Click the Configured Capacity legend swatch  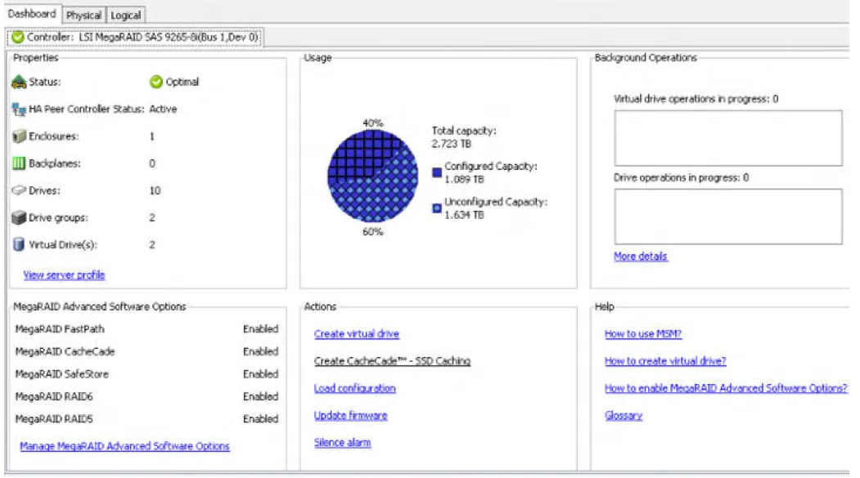[x=437, y=172]
